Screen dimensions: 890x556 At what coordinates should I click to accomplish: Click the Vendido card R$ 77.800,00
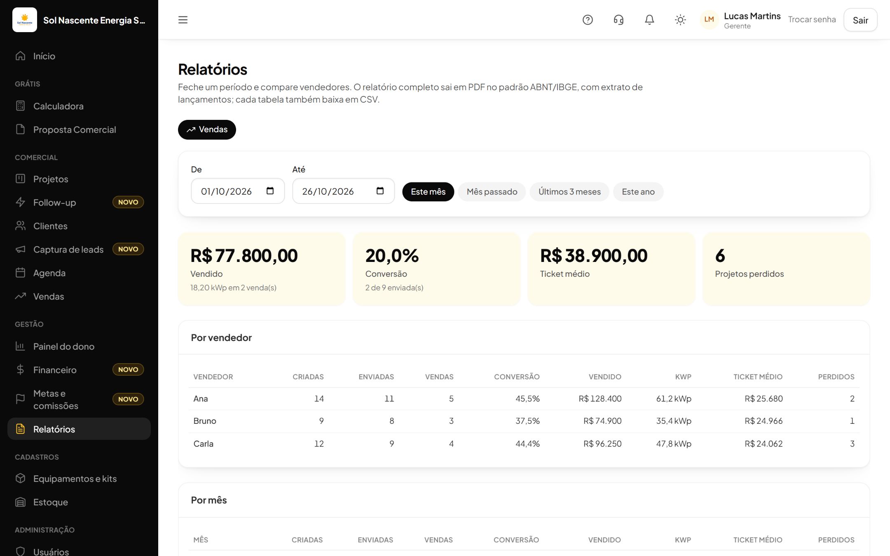[262, 269]
